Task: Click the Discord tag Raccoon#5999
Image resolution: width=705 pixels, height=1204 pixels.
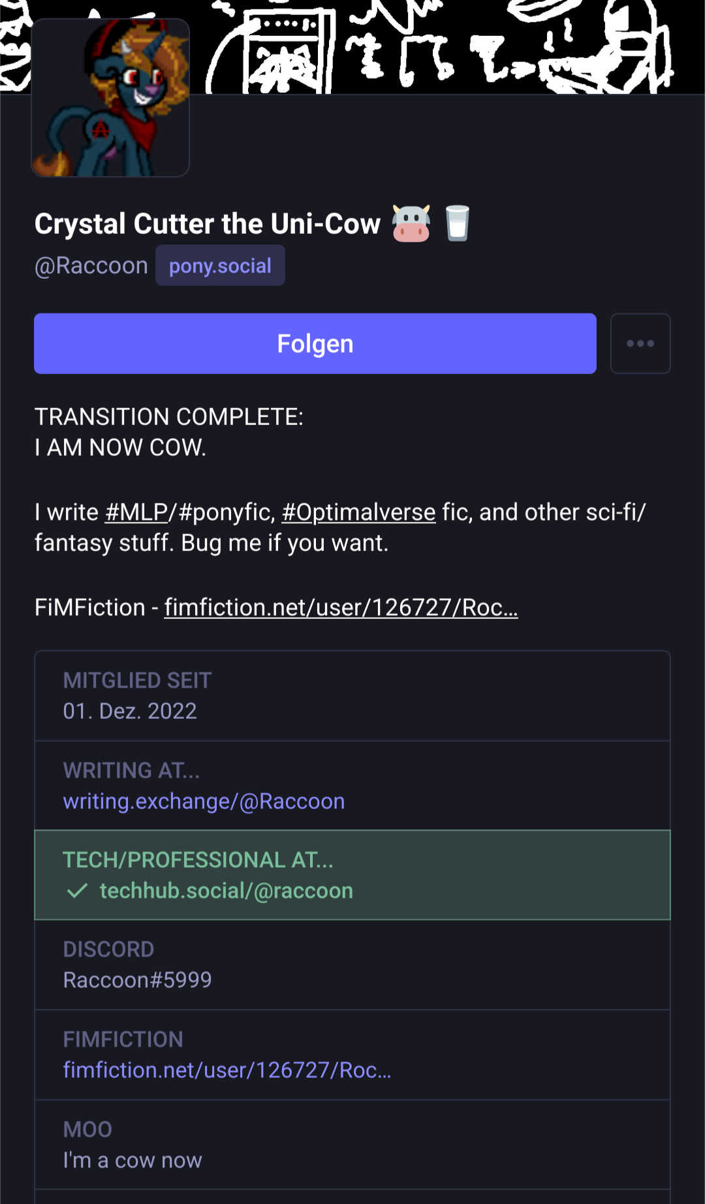Action: (137, 980)
